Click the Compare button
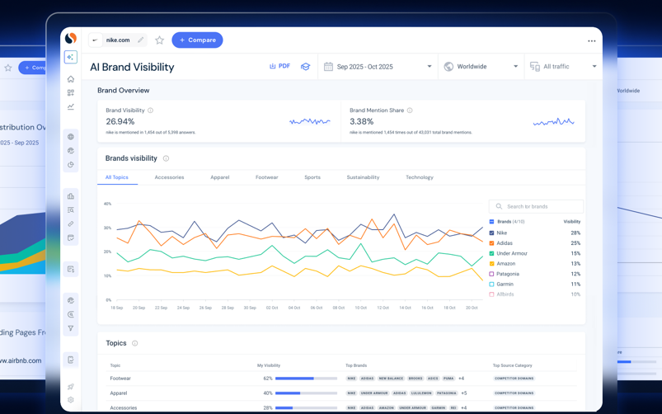This screenshot has height=414, width=662. coord(197,40)
